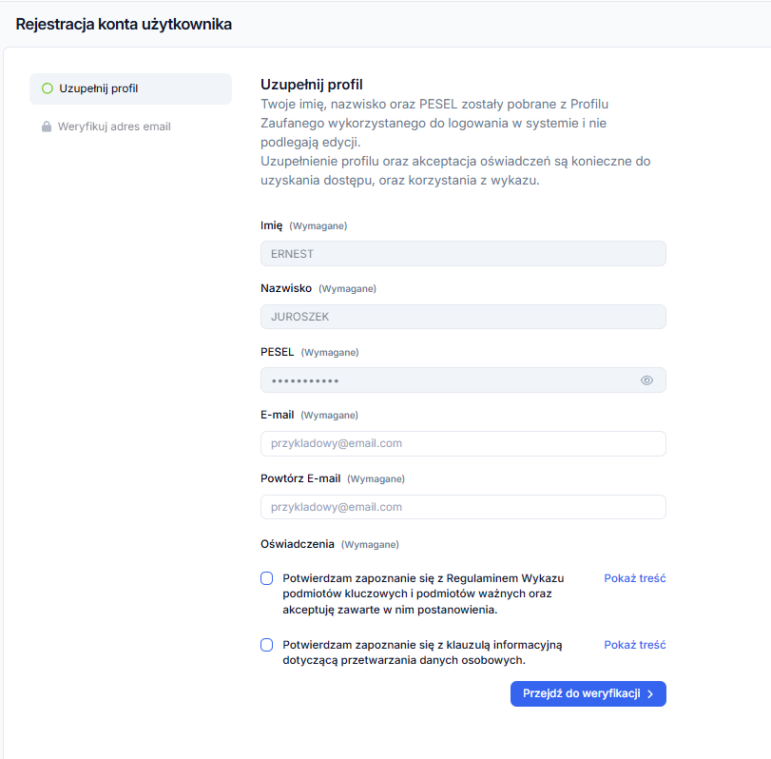Viewport: 771px width, 759px height.
Task: Tick the Regulamin Wykazu confirmation checkbox
Action: 267,578
